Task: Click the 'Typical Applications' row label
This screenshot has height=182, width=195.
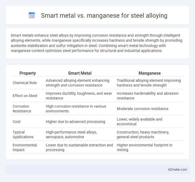Action: pyautogui.click(x=23, y=135)
